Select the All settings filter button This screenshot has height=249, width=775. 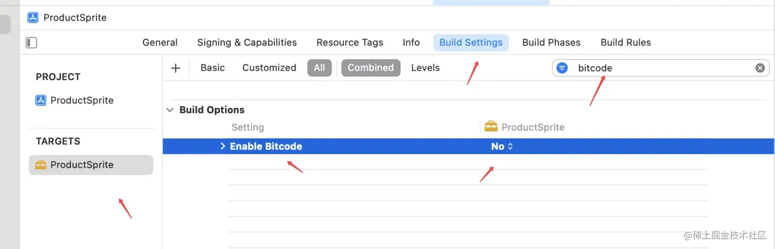(x=319, y=68)
